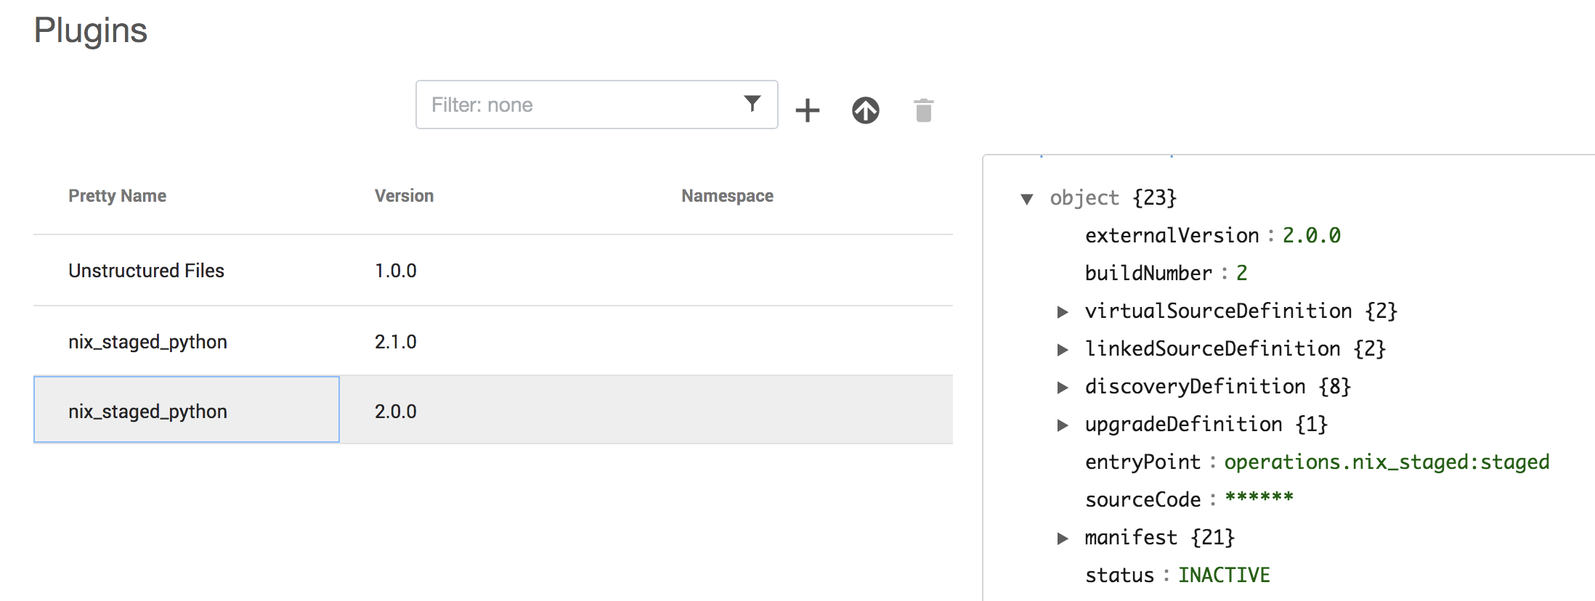Expand the manifest node
1595x601 pixels.
(x=1063, y=539)
